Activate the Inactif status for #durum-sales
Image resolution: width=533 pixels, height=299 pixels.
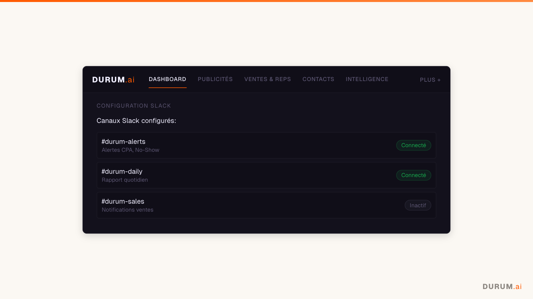pyautogui.click(x=418, y=205)
